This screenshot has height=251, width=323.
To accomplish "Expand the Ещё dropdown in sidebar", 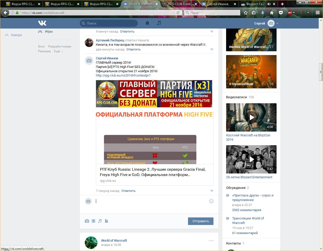I will 58,51.
